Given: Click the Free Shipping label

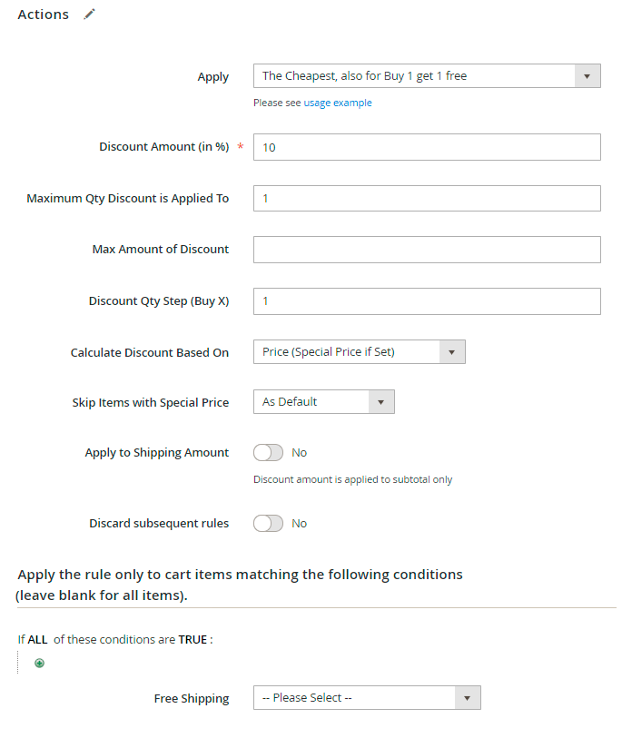Looking at the screenshot, I should [x=192, y=699].
